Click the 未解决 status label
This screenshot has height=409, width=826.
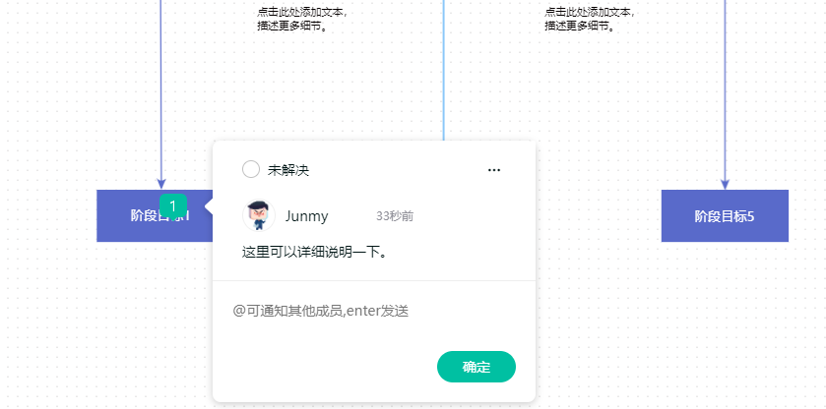(x=288, y=170)
